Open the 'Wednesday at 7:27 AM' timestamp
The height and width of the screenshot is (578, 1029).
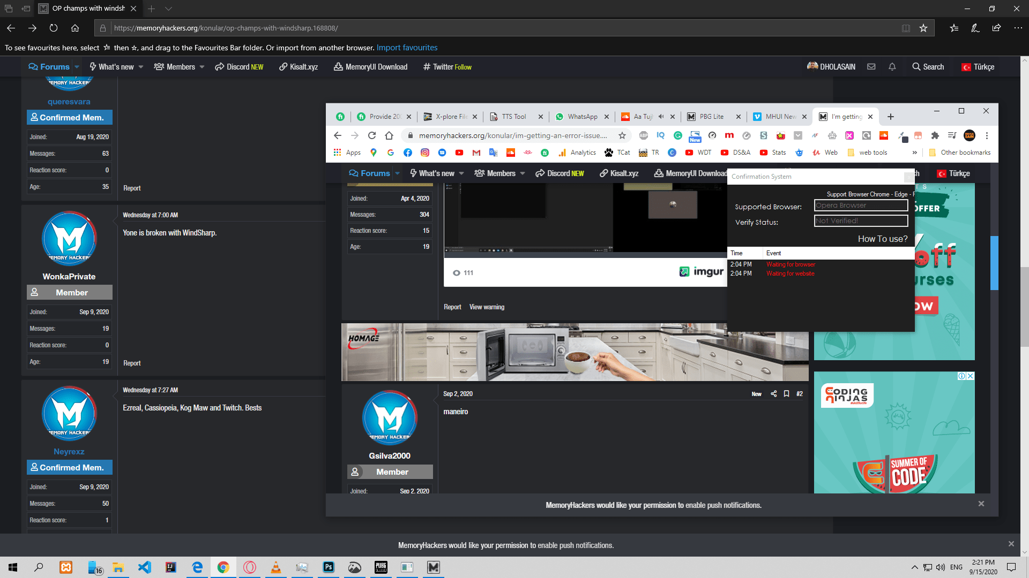[151, 390]
